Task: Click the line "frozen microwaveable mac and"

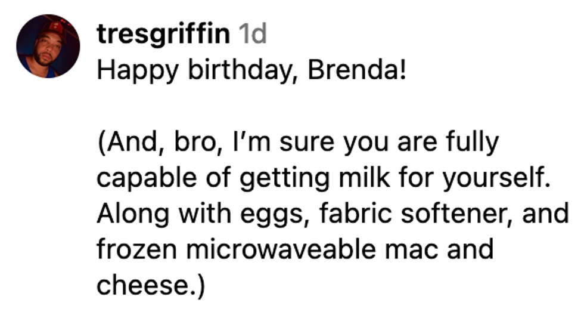Action: tap(295, 248)
